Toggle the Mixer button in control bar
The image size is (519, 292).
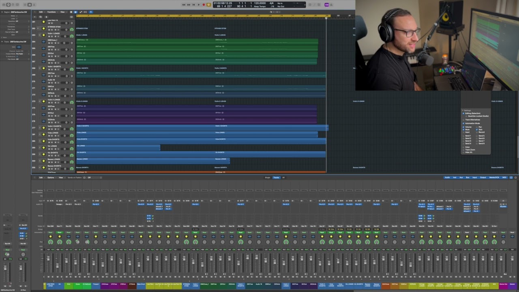click(x=30, y=5)
